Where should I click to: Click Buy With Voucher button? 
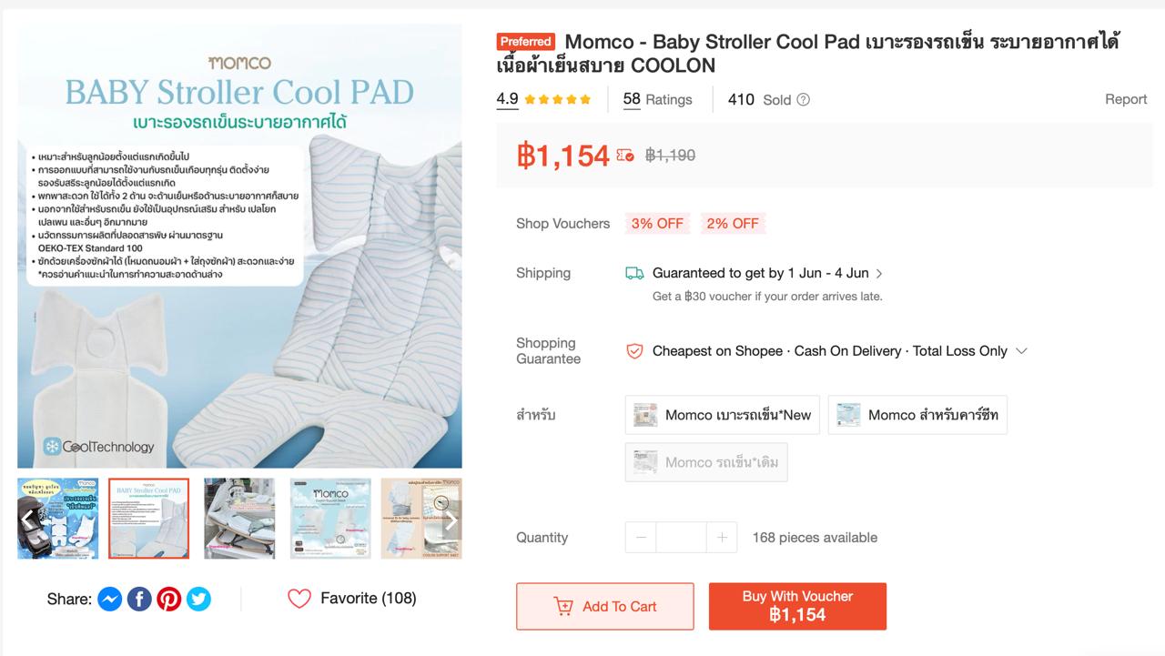(797, 607)
